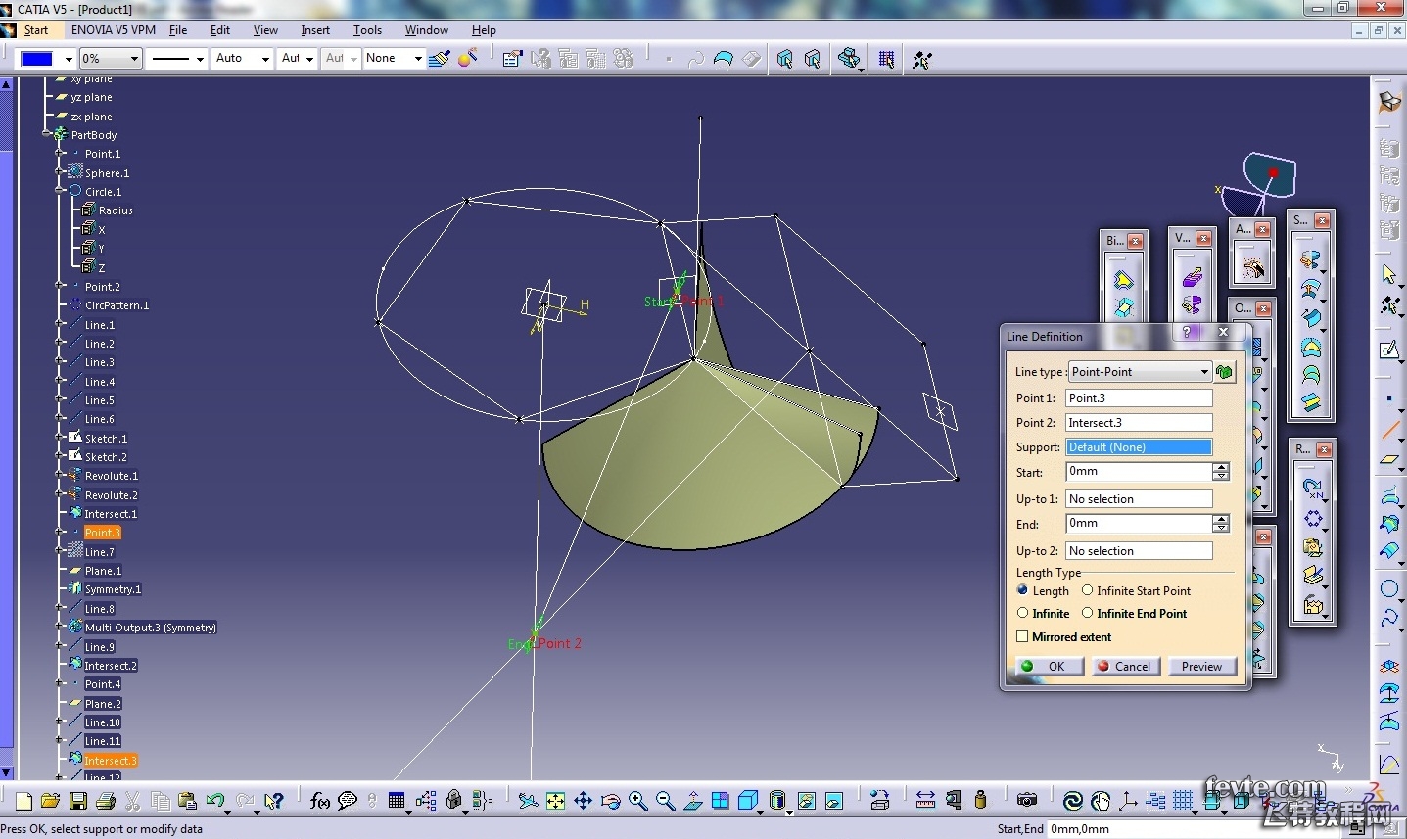Open the None layer dropdown

click(394, 59)
